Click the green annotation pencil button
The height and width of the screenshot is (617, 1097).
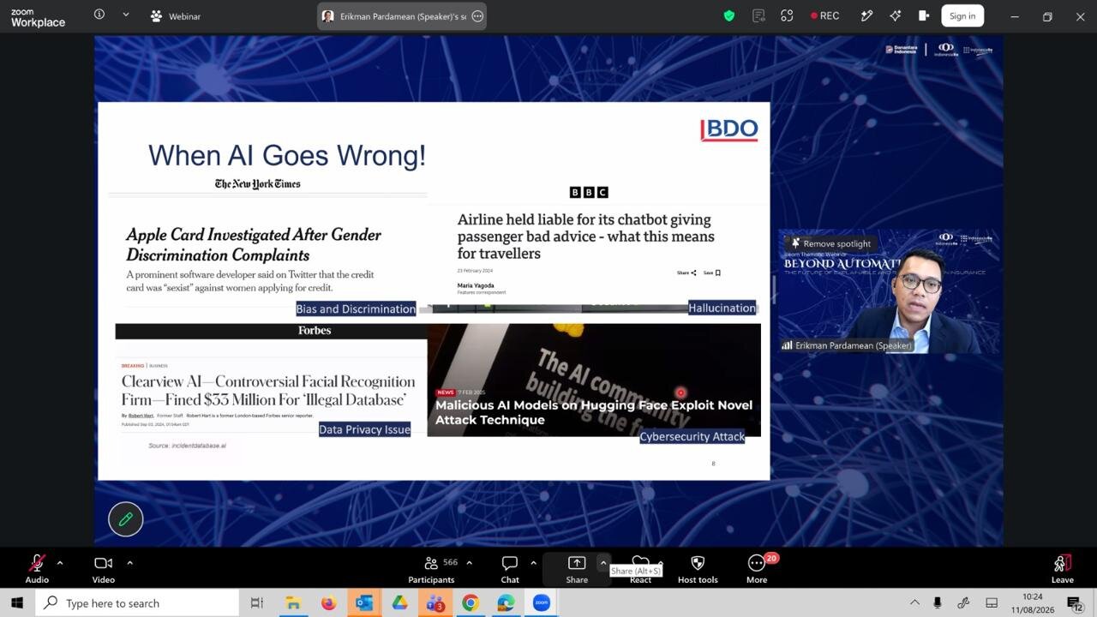[126, 519]
